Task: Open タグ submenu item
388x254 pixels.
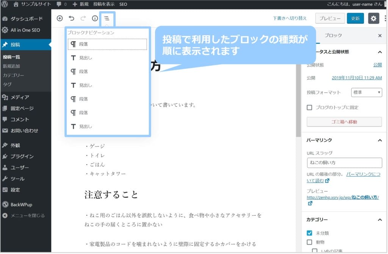Action: 7,84
